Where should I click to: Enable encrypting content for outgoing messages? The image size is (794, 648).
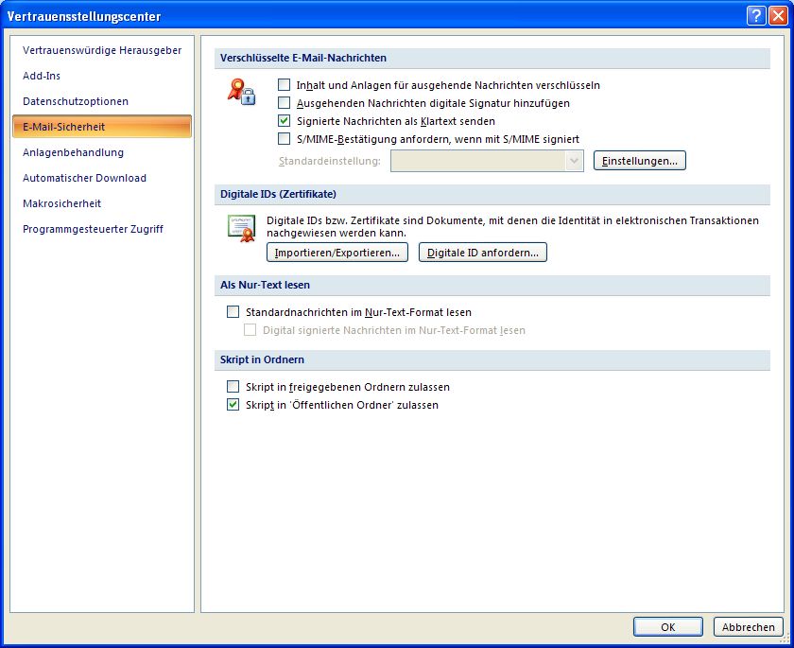coord(285,85)
